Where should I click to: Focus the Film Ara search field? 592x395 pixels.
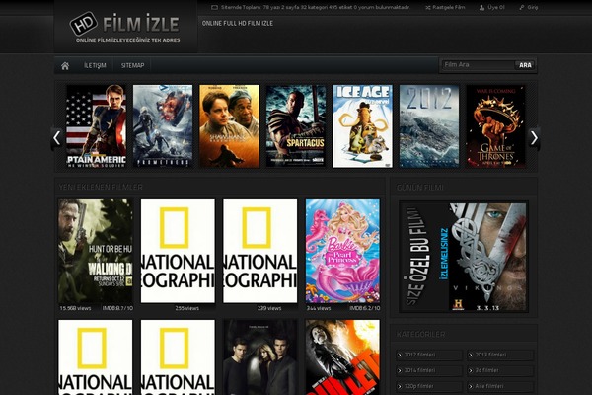tap(478, 65)
